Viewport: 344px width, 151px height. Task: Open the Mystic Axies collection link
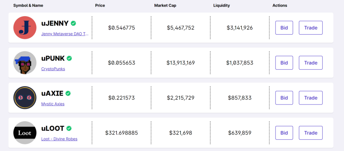point(53,104)
